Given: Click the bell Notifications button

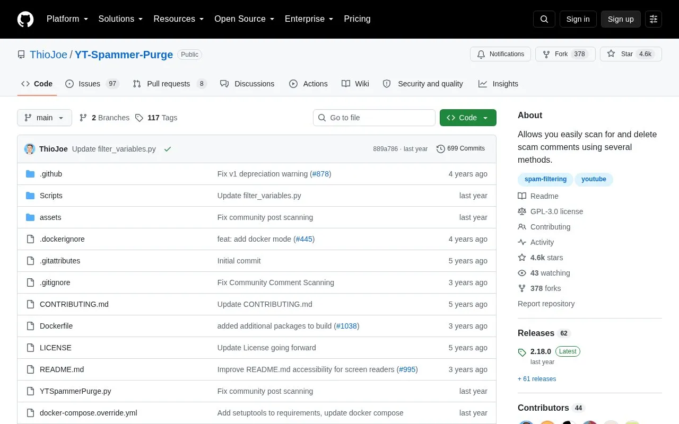Looking at the screenshot, I should [x=500, y=54].
